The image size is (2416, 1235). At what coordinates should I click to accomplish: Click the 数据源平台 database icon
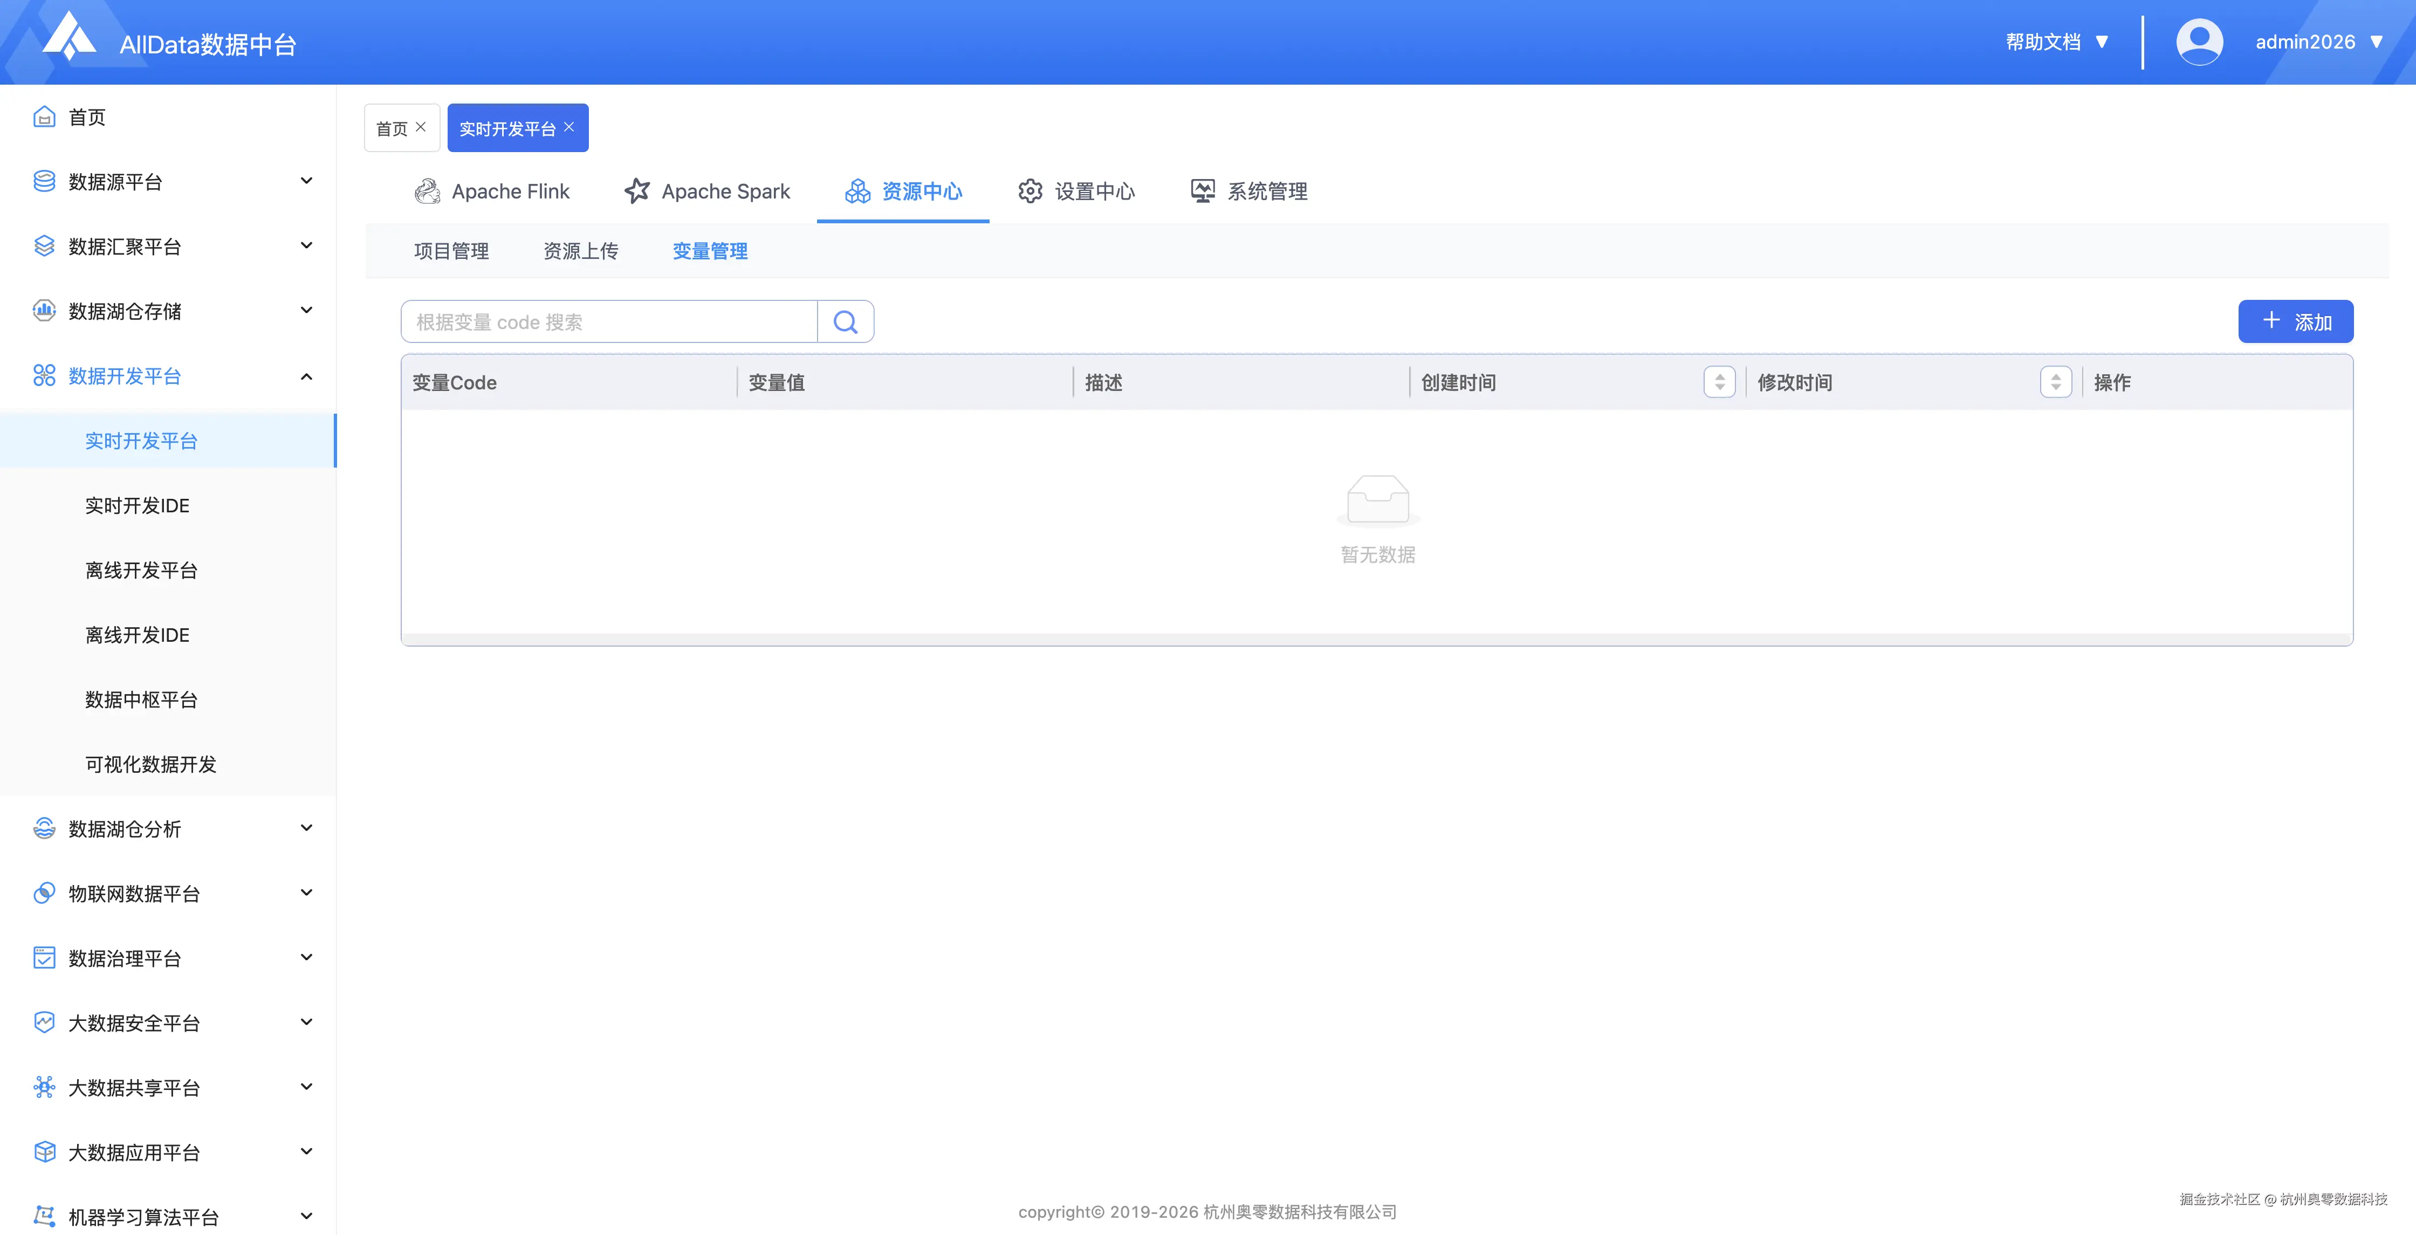click(x=44, y=181)
